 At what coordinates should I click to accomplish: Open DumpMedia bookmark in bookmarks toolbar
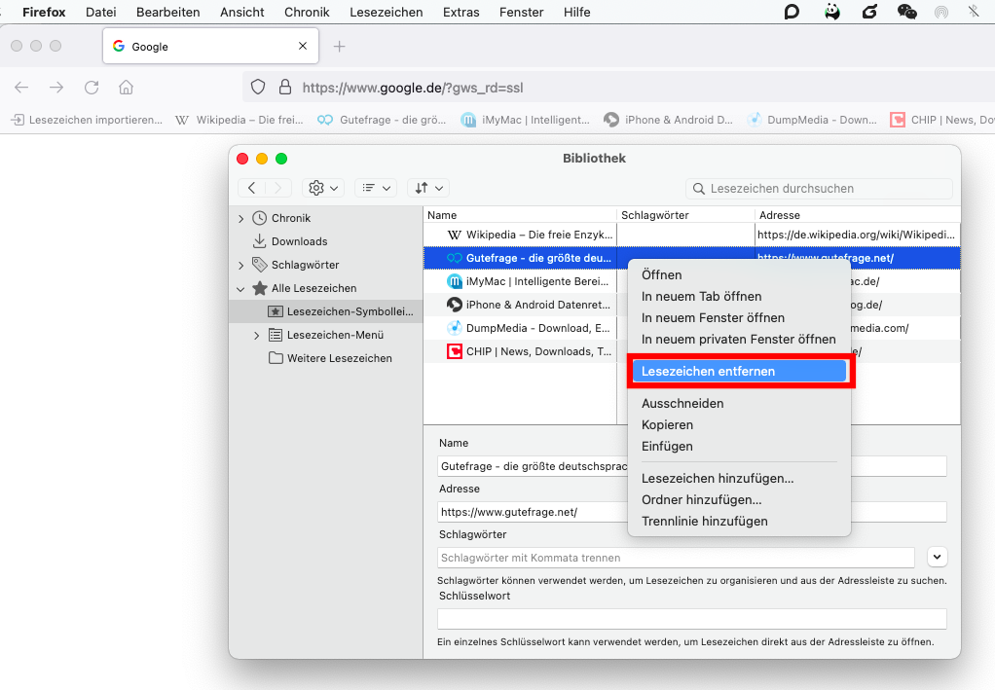click(812, 120)
